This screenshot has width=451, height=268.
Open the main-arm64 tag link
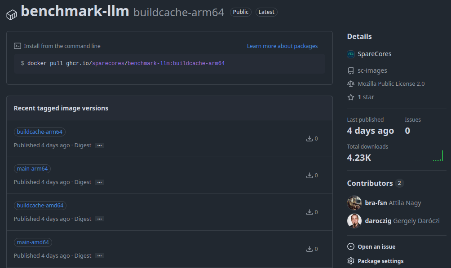pos(32,169)
